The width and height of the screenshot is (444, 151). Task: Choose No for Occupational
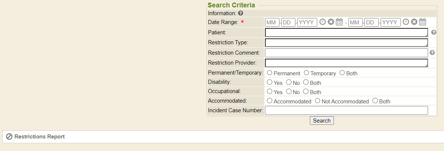click(289, 92)
